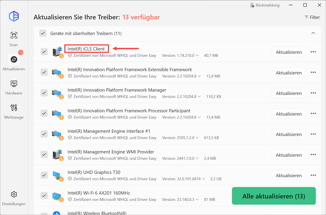Uncheck the Framework Manager checkbox
The image size is (326, 215).
coord(44,93)
